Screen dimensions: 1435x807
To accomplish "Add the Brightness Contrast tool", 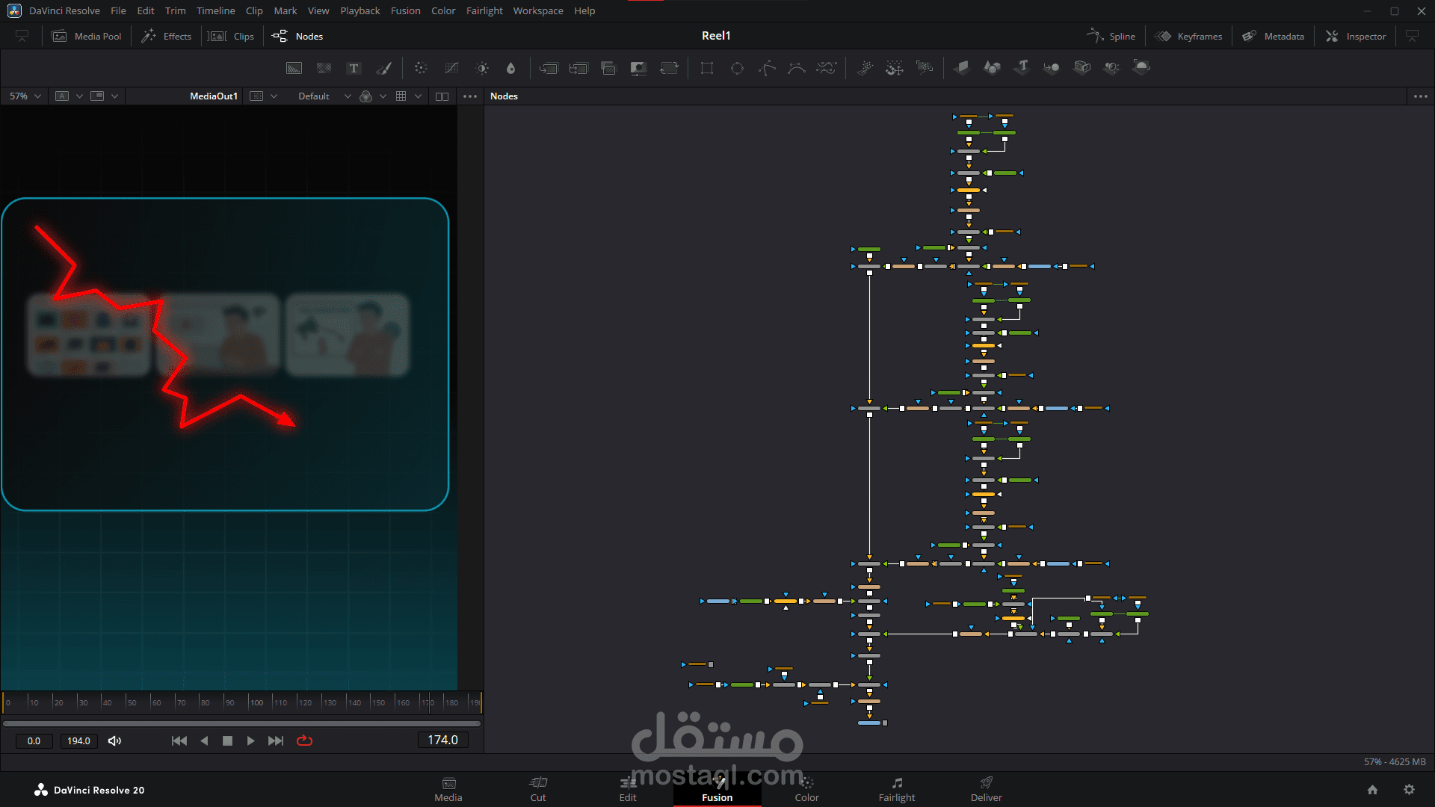I will (482, 68).
